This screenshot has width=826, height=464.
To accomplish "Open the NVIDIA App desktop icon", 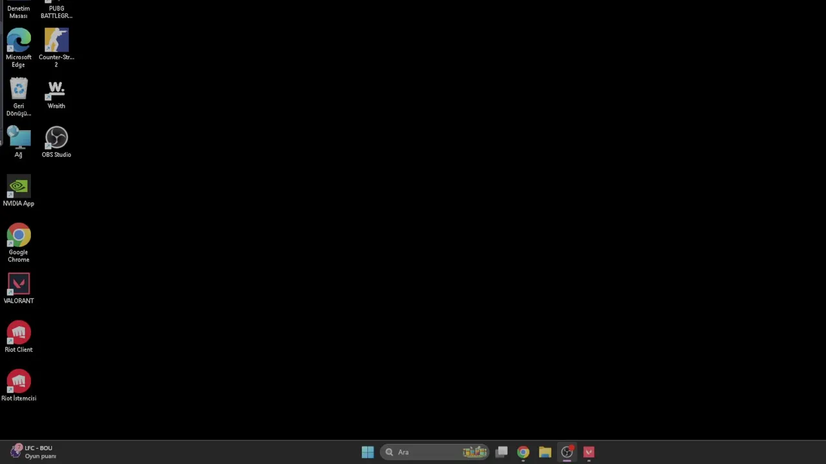I will click(x=19, y=191).
